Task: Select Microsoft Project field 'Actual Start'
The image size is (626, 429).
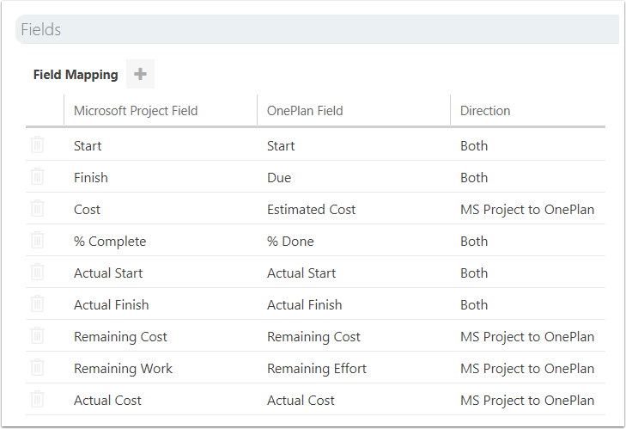Action: (x=108, y=273)
